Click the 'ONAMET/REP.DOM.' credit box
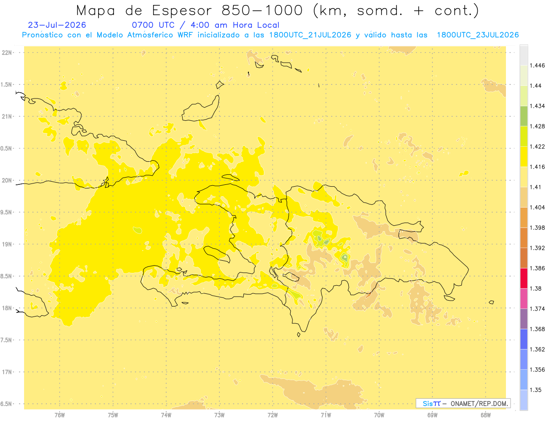Screen dimensions: 545x421 pos(463,403)
